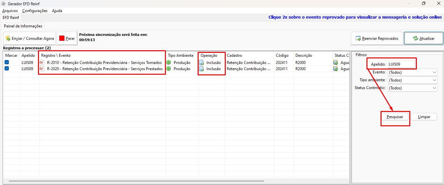
Task: Click the red stop icon on the Parar button
Action: coord(62,38)
